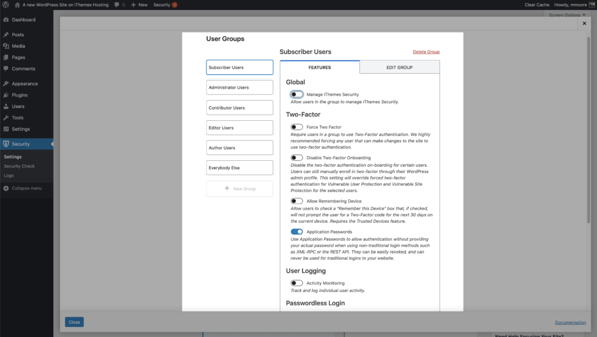Click the Delete Group link
Image resolution: width=597 pixels, height=337 pixels.
426,52
